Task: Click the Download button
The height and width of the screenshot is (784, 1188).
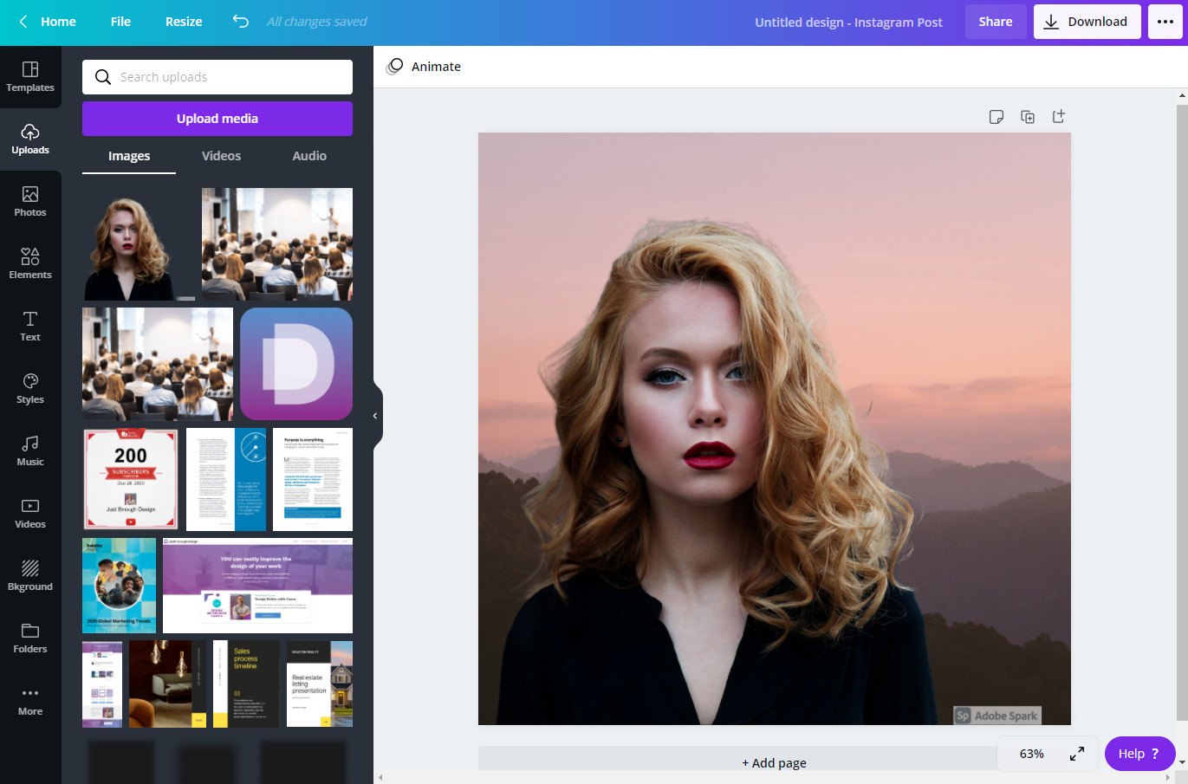Action: [1087, 22]
